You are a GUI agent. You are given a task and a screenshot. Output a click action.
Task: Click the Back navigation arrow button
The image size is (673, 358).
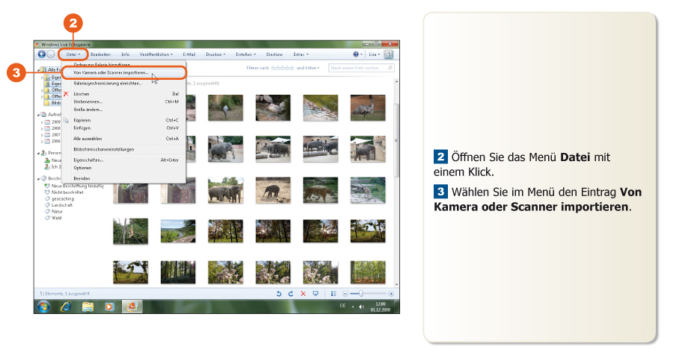(x=42, y=54)
